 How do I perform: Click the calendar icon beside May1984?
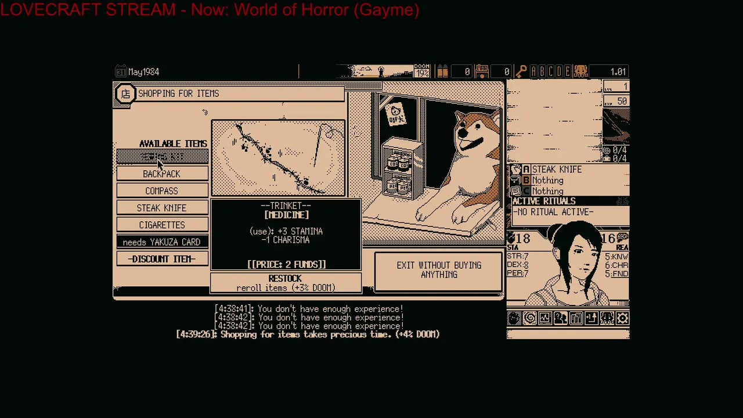(120, 72)
